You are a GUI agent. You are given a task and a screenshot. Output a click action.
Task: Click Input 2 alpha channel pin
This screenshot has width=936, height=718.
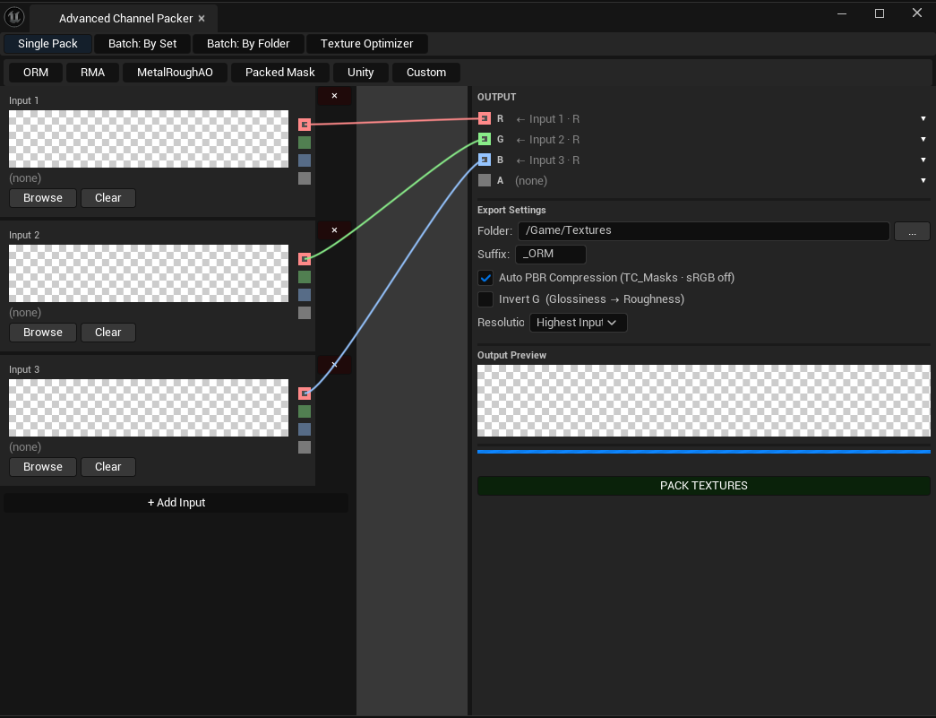click(305, 313)
